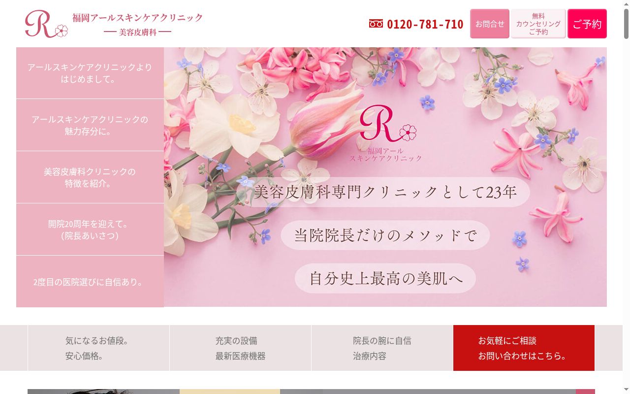630x394 pixels.
Task: Click banner text 美容皮膚科専門クリニックとして23年
Action: click(x=384, y=192)
